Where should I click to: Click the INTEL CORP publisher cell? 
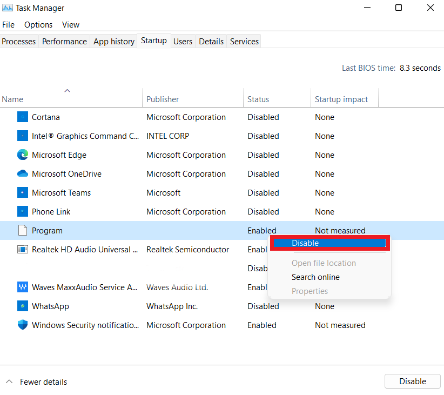click(167, 136)
